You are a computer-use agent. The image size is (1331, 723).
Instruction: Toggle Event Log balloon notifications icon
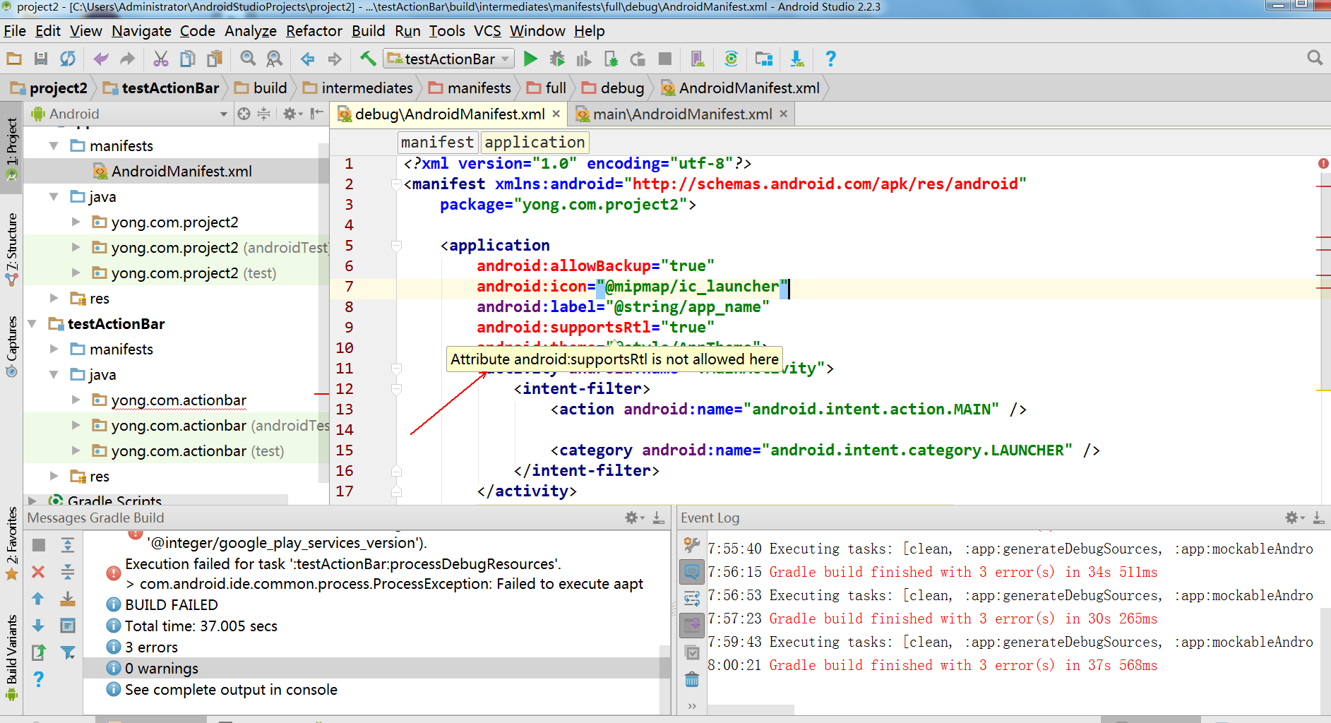(692, 571)
